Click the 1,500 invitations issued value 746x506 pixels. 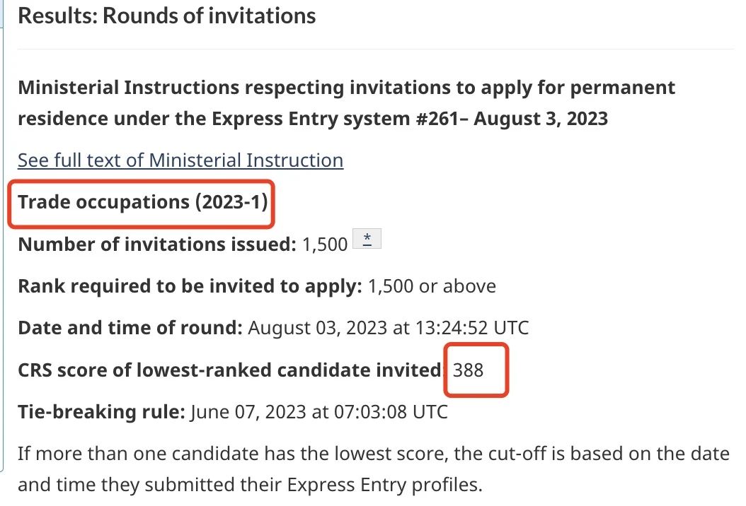(x=325, y=245)
